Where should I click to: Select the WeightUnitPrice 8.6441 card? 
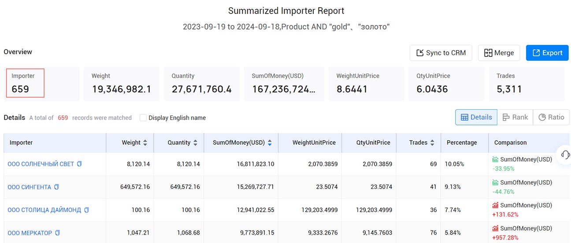(x=367, y=84)
